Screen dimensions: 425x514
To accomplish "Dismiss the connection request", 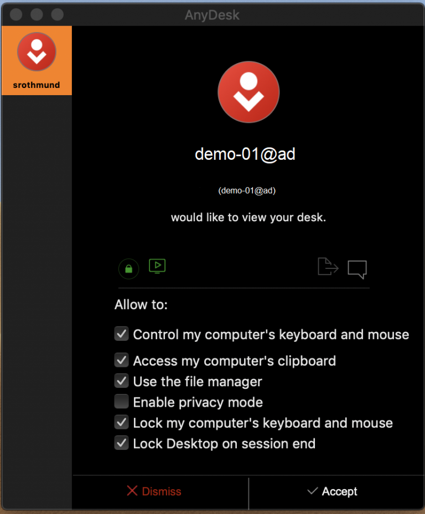I will click(160, 491).
